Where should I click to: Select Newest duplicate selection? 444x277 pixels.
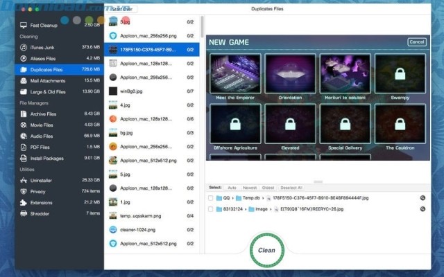click(x=250, y=188)
